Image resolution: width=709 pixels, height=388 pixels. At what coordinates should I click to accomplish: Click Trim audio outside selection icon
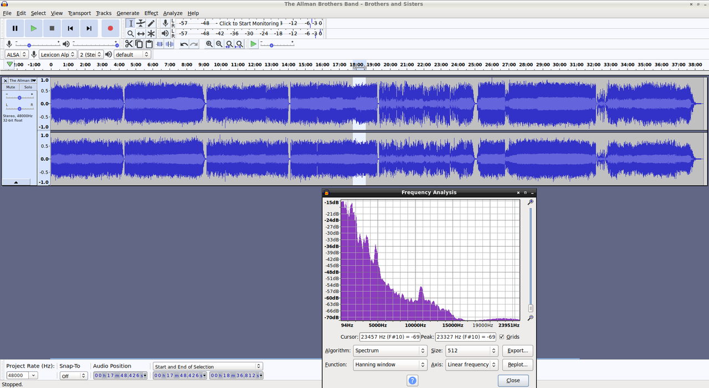pos(160,44)
